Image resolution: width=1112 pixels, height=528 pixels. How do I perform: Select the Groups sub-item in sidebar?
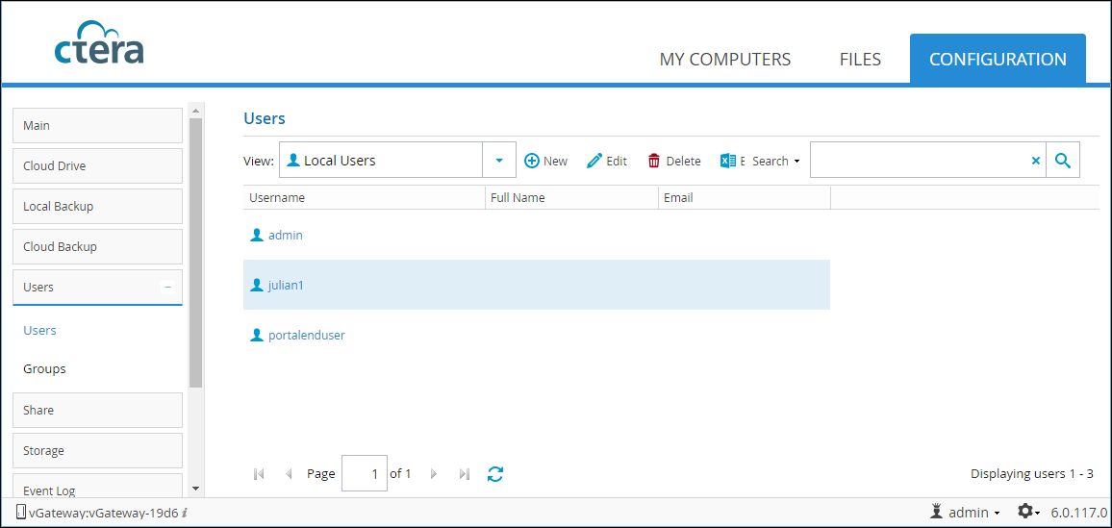coord(44,369)
